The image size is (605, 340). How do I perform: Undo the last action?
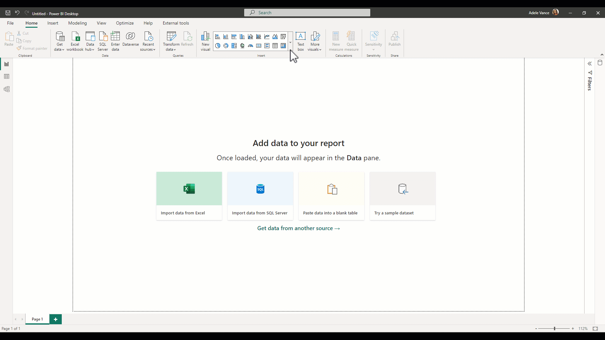[x=17, y=13]
